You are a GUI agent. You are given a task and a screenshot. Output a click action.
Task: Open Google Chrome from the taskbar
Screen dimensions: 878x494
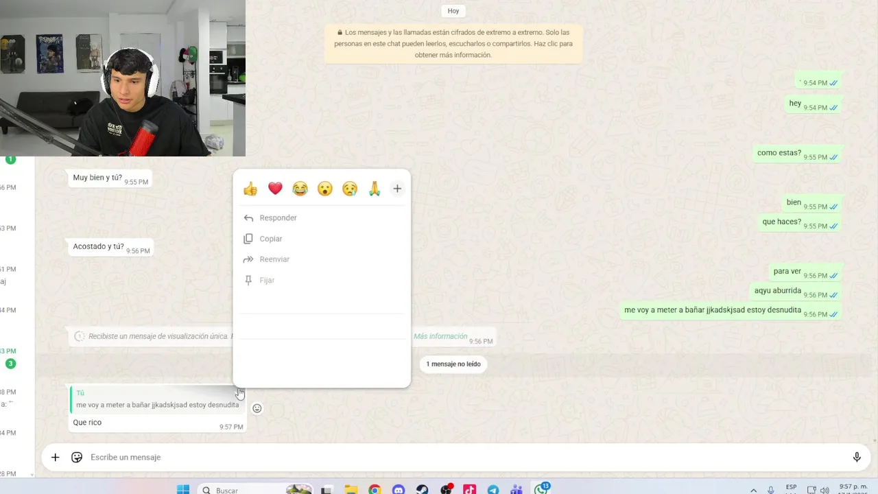click(x=375, y=490)
